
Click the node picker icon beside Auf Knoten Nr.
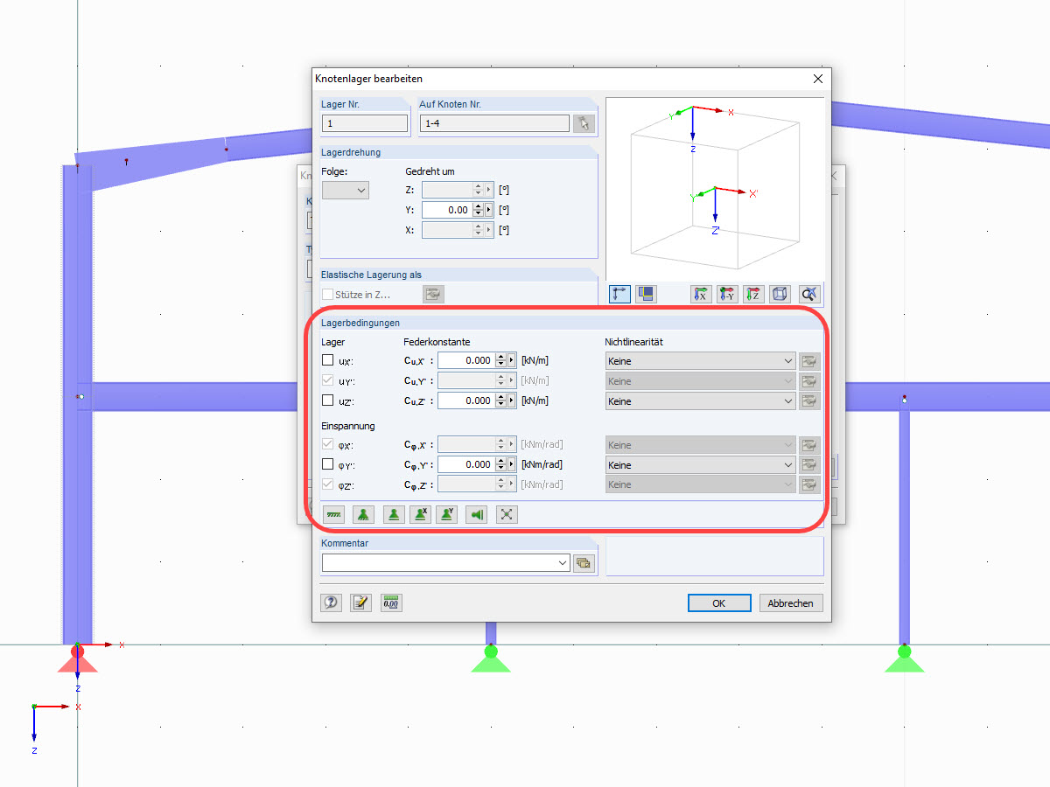pyautogui.click(x=584, y=124)
